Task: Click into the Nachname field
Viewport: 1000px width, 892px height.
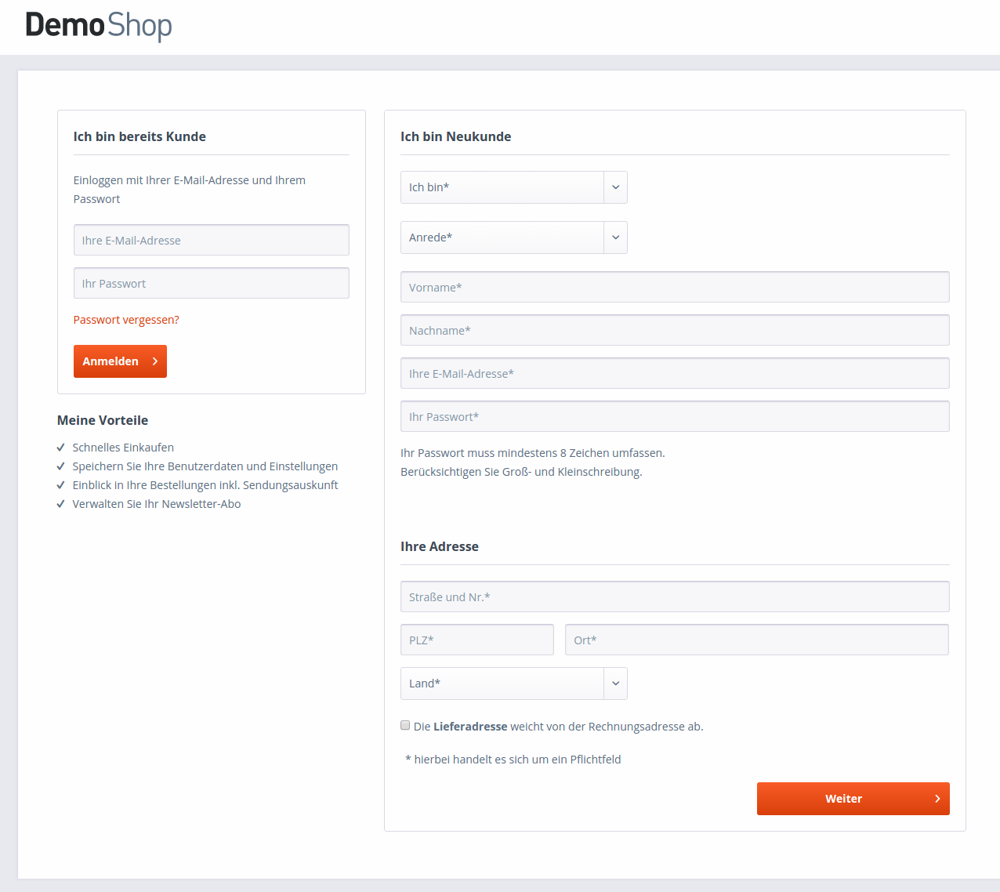Action: 674,331
